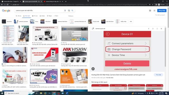This screenshot has width=169, height=95.
Task: Reload the page with refresh icon
Action: tap(8, 4)
